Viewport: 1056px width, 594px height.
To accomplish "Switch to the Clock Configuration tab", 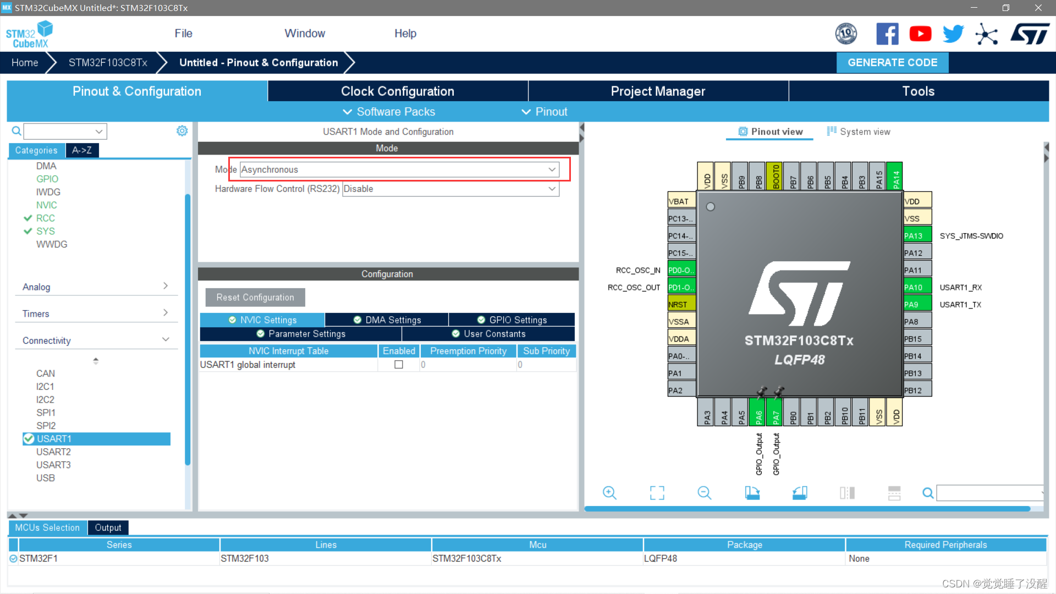I will 398,91.
